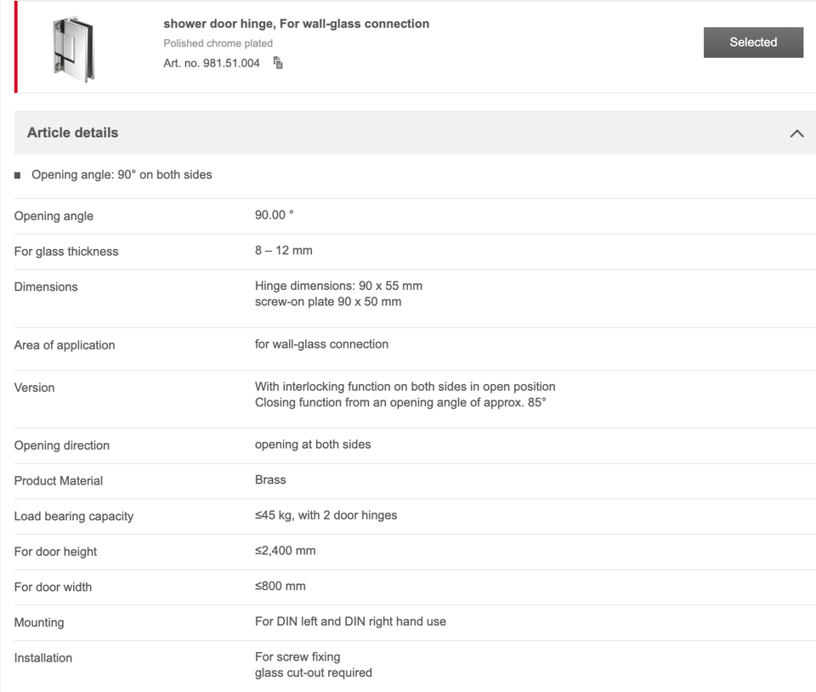Click the DIN left and right mounting value
This screenshot has height=692, width=816.
coord(350,621)
